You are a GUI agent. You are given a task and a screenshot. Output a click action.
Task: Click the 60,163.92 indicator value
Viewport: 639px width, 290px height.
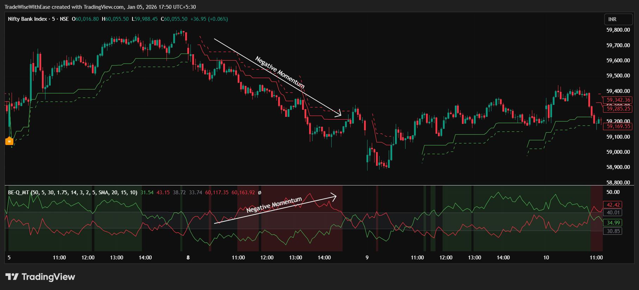click(243, 193)
